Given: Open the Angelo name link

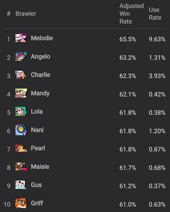Looking at the screenshot, I should (x=41, y=56).
